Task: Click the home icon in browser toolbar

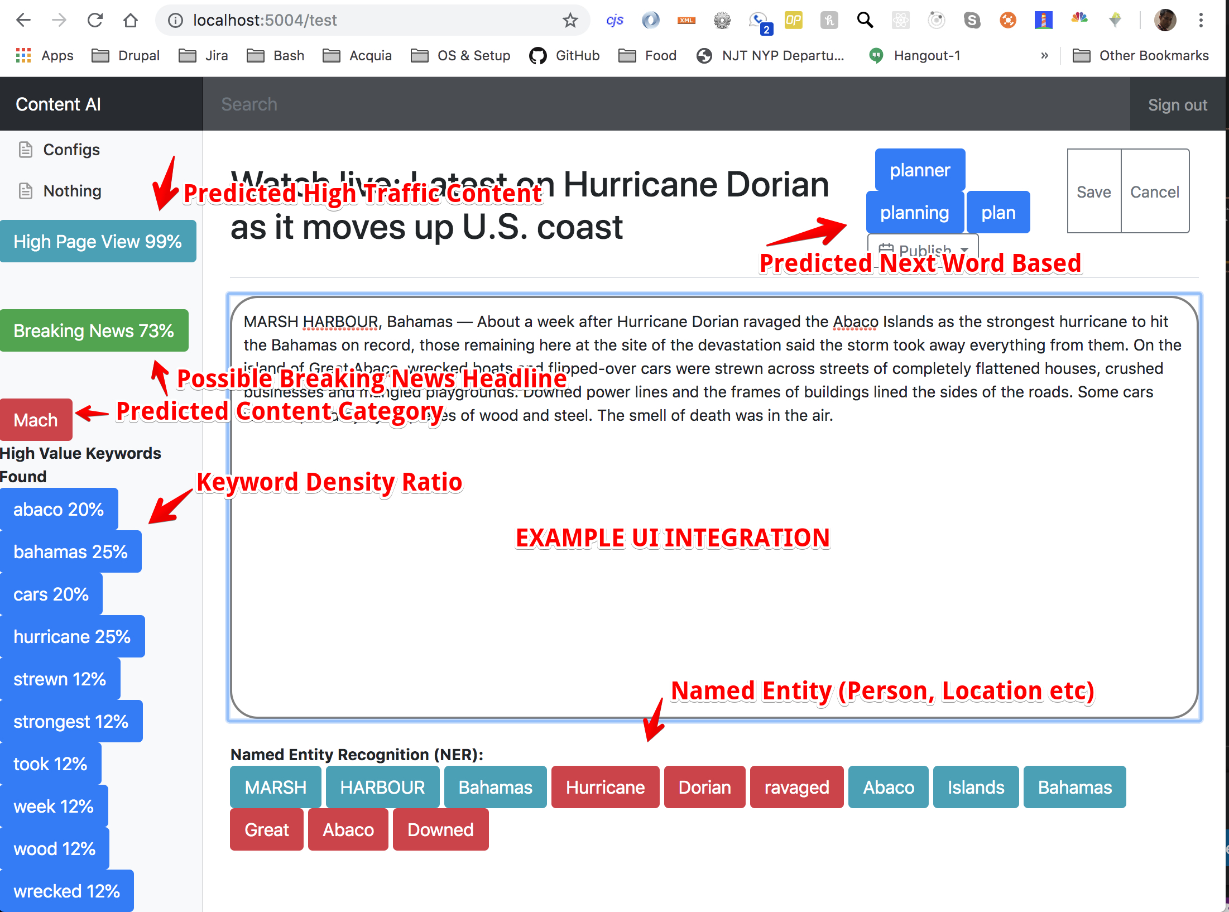Action: point(131,21)
